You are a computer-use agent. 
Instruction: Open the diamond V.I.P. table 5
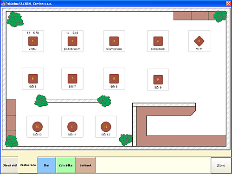tap(199, 41)
